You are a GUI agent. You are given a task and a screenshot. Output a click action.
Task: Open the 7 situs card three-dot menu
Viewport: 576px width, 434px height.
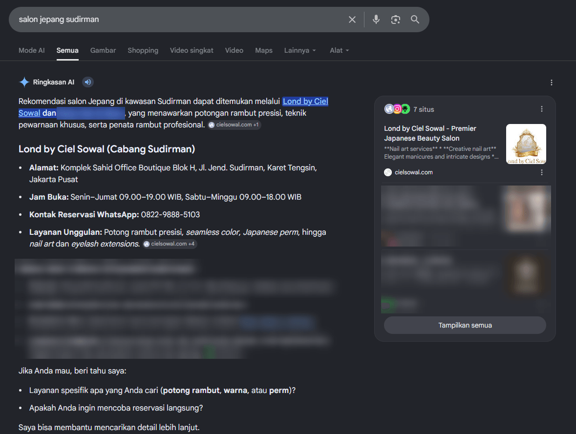[541, 109]
